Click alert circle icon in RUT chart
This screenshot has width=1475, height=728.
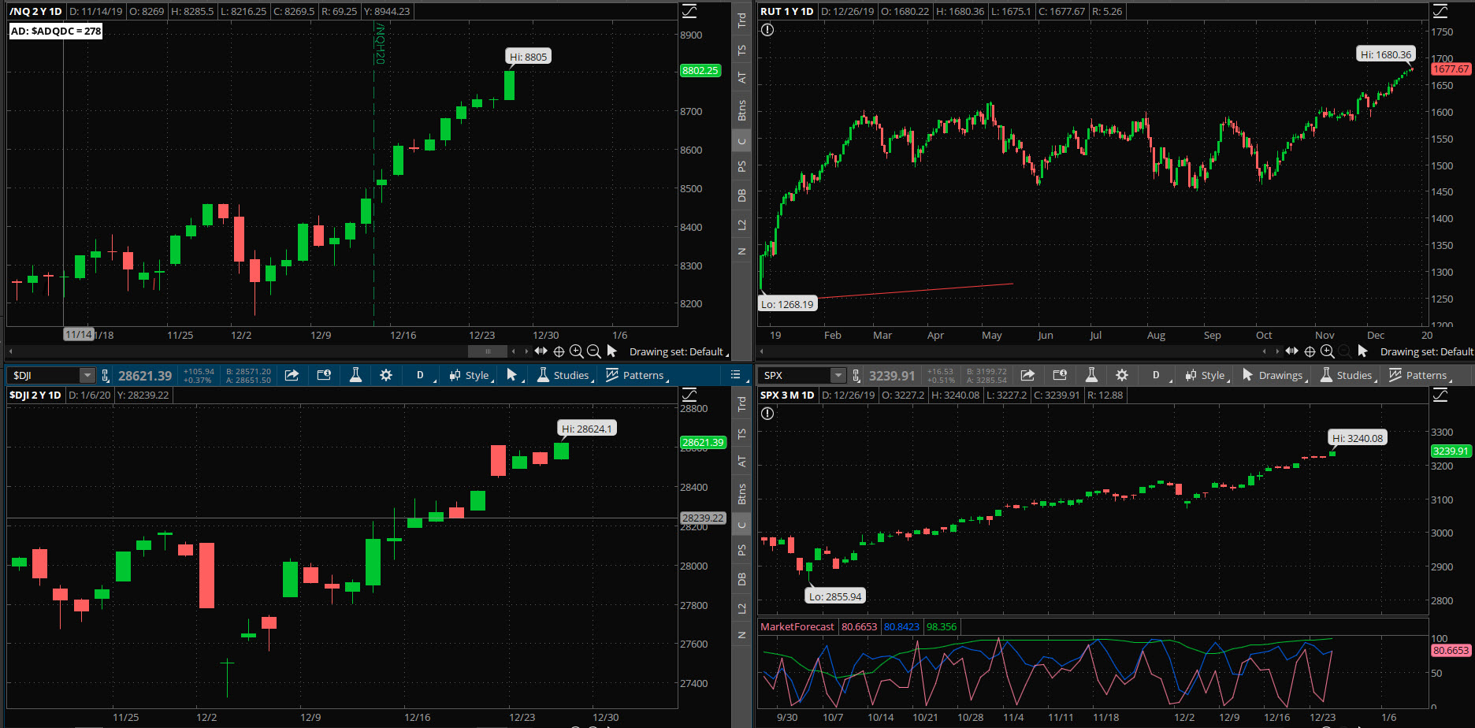pos(767,30)
